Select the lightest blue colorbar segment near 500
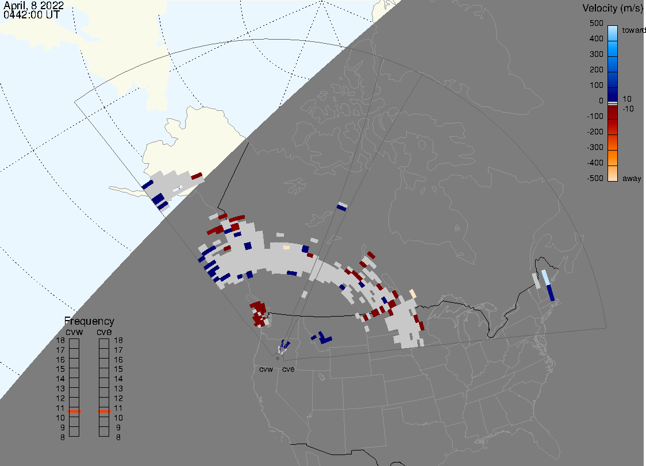 click(613, 33)
